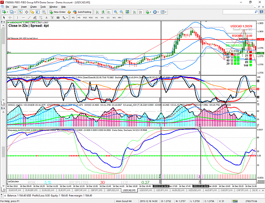Image resolution: width=265 pixels, height=203 pixels.
Task: Select the Crosshair tool
Action: [x=10, y=17]
